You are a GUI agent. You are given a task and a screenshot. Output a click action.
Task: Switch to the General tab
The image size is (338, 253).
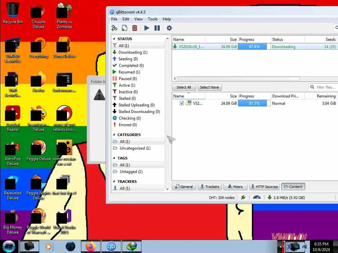point(184,187)
